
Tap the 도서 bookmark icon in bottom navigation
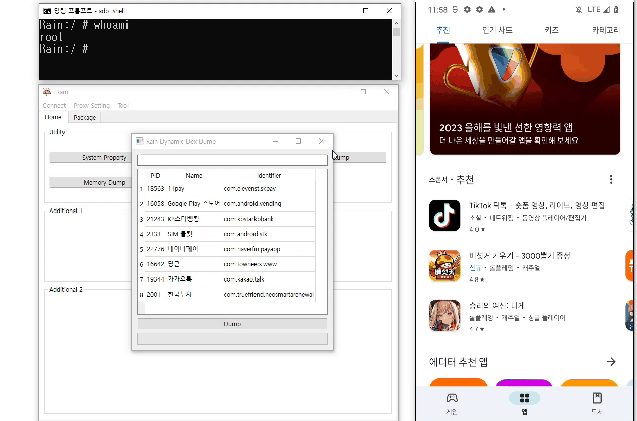coord(597,398)
